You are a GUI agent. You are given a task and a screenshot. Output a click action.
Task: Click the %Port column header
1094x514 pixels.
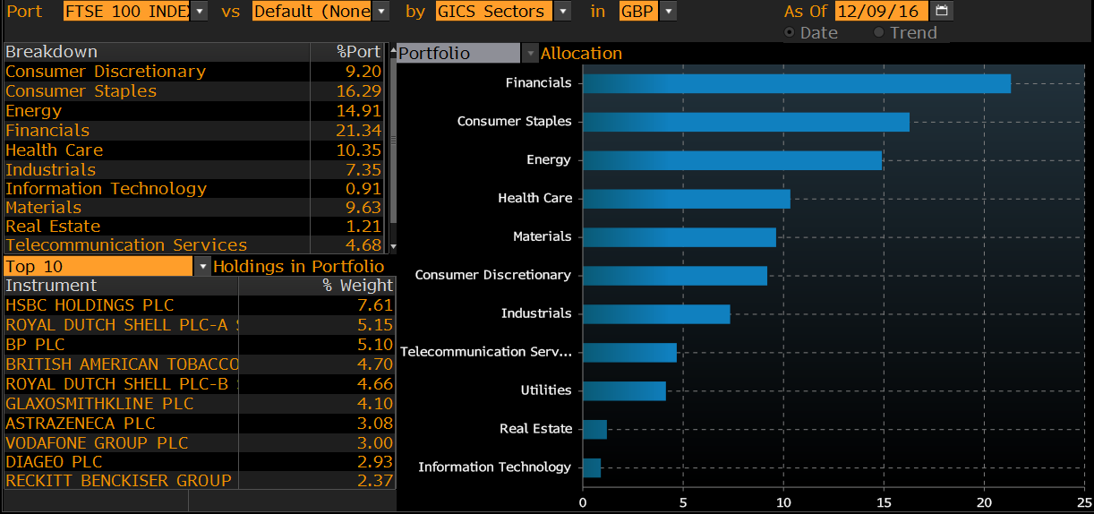pyautogui.click(x=348, y=51)
